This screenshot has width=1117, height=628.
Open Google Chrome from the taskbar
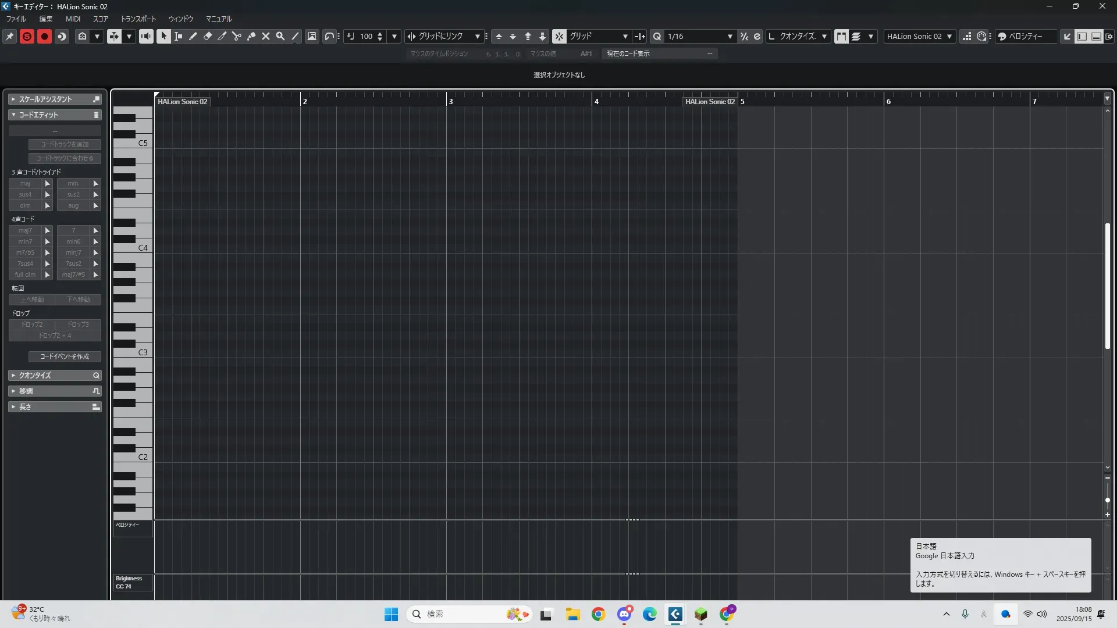click(x=598, y=614)
